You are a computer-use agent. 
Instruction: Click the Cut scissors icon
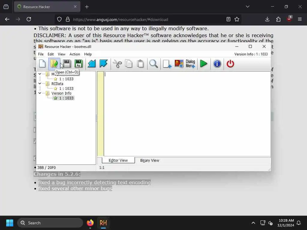(117, 64)
